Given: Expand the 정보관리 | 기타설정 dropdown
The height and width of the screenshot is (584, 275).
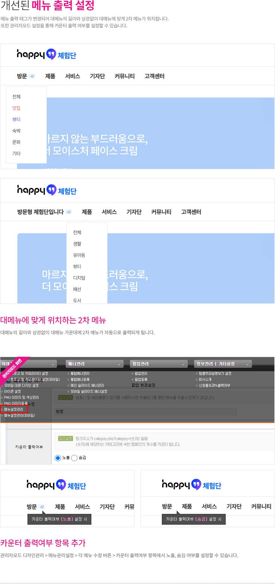Looking at the screenshot, I should (x=223, y=364).
